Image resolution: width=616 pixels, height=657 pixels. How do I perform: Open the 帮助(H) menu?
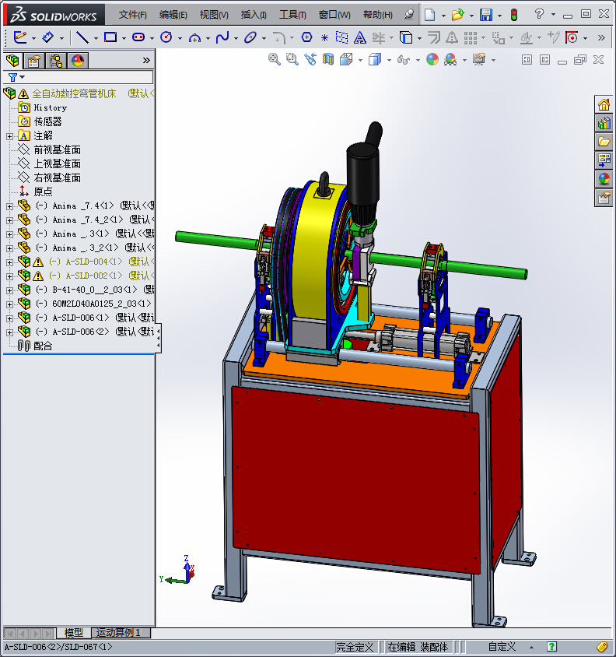coord(378,15)
